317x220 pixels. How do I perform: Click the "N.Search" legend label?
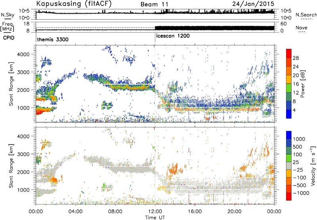coord(306,15)
